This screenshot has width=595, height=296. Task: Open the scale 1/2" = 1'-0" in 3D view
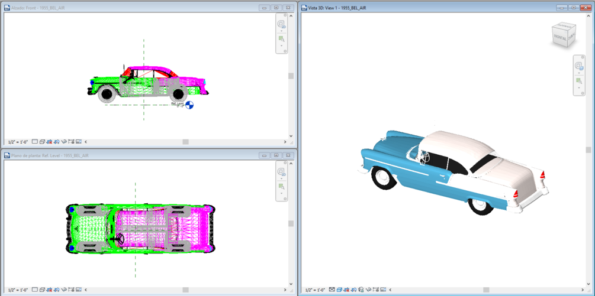315,290
